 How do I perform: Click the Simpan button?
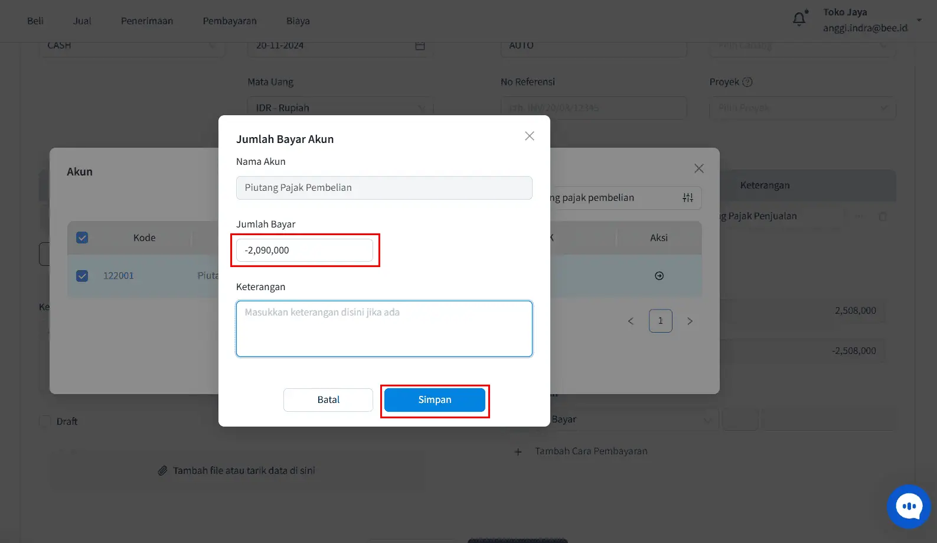(x=435, y=400)
